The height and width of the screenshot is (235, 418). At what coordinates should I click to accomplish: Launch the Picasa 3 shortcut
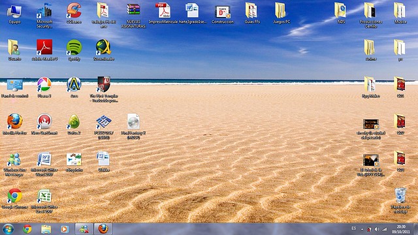click(x=44, y=84)
